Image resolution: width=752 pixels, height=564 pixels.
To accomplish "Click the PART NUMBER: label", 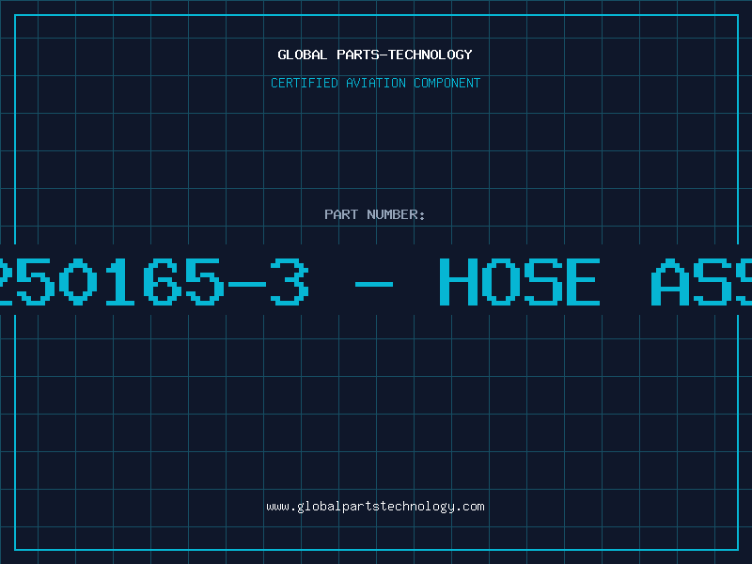I will (374, 214).
